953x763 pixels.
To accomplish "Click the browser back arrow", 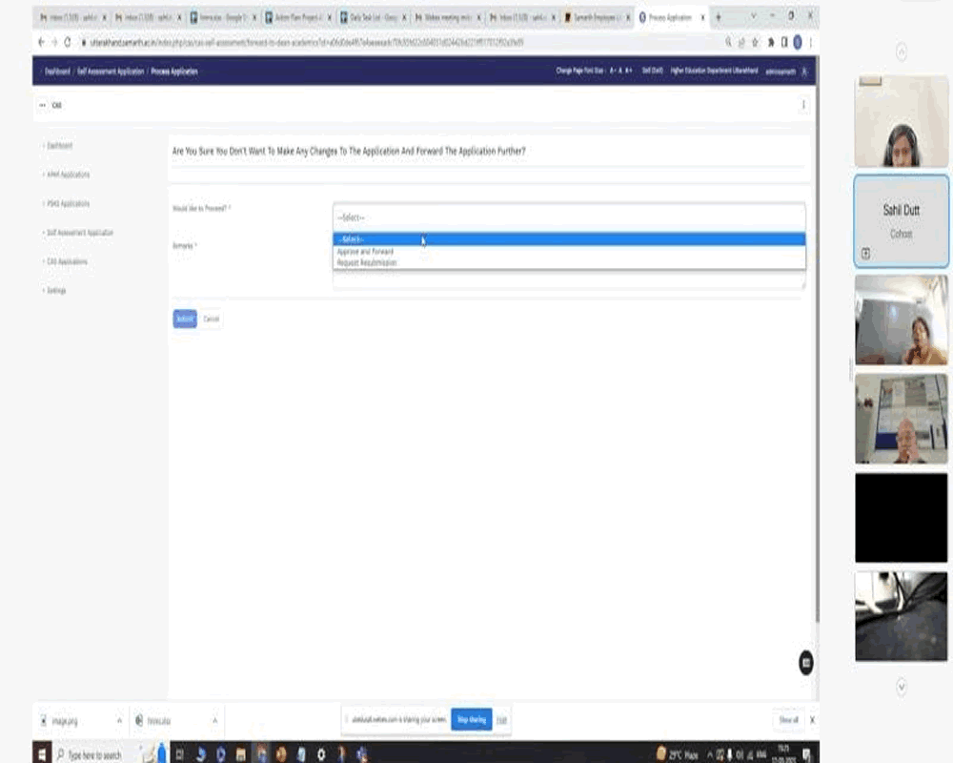I will pos(41,42).
